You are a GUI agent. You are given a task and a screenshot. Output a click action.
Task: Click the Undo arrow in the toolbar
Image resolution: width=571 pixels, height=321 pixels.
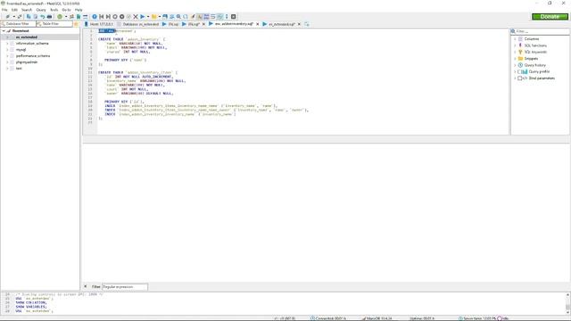[x=42, y=17]
